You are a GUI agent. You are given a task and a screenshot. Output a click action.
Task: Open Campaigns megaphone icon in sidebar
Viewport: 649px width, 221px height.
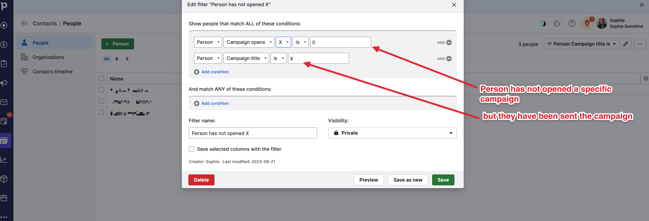pyautogui.click(x=4, y=83)
